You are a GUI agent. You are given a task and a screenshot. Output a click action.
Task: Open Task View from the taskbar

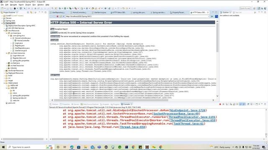[x=65, y=147]
